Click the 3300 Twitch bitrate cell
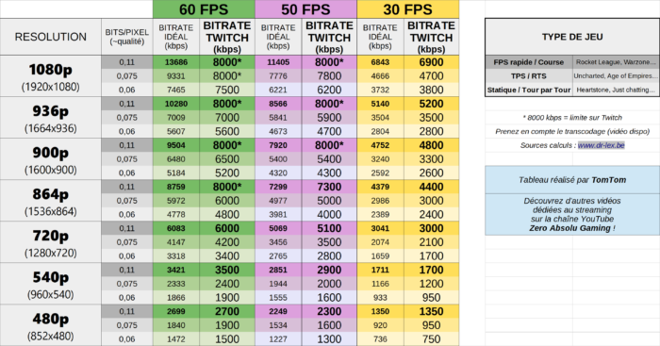The height and width of the screenshot is (346, 660). tap(432, 159)
